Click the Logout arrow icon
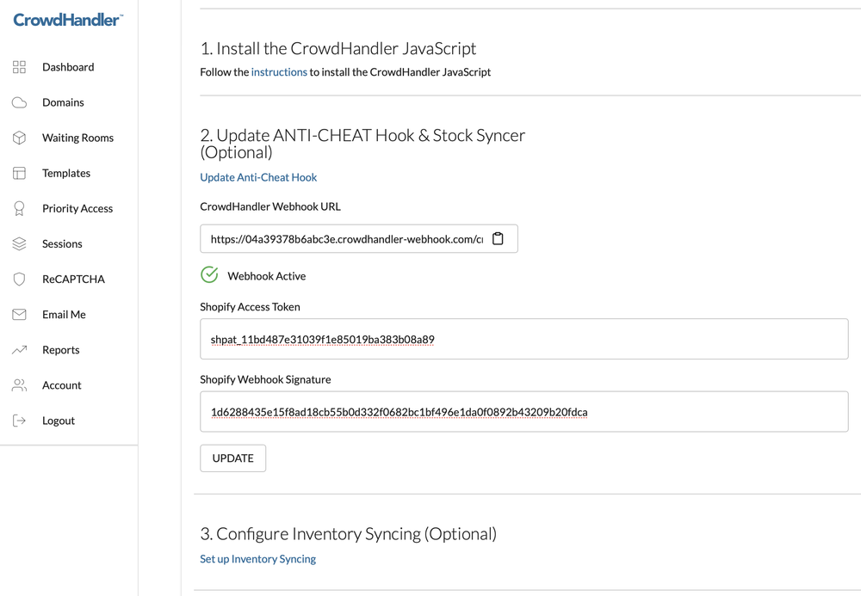The height and width of the screenshot is (596, 861). (x=19, y=421)
